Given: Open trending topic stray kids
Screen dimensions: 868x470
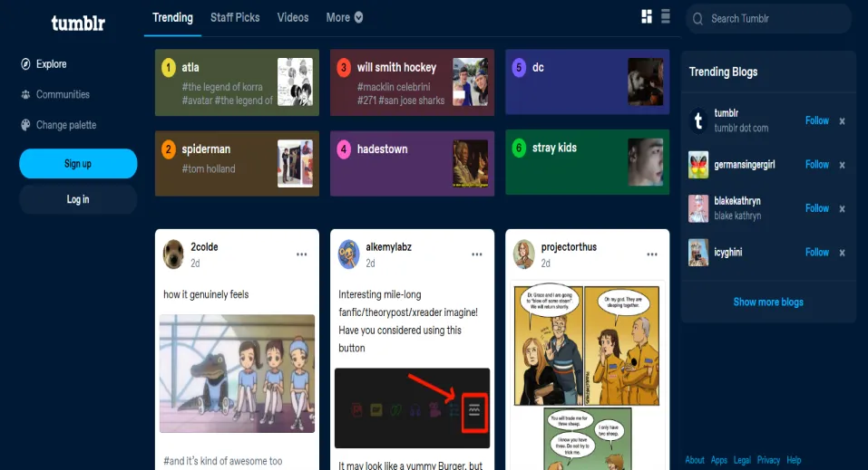Looking at the screenshot, I should click(x=588, y=162).
